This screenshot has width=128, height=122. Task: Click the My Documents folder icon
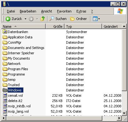coord(5,58)
